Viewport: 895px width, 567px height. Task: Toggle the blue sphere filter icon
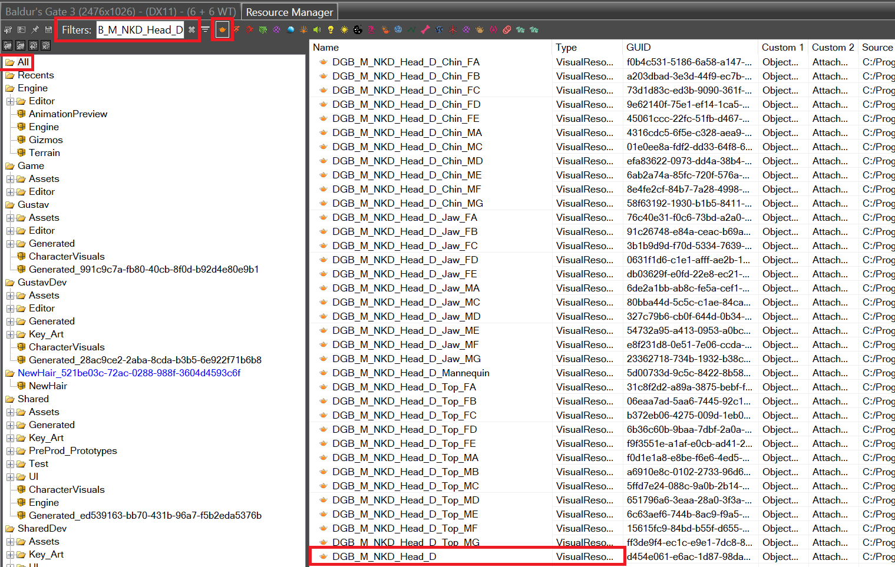click(290, 29)
